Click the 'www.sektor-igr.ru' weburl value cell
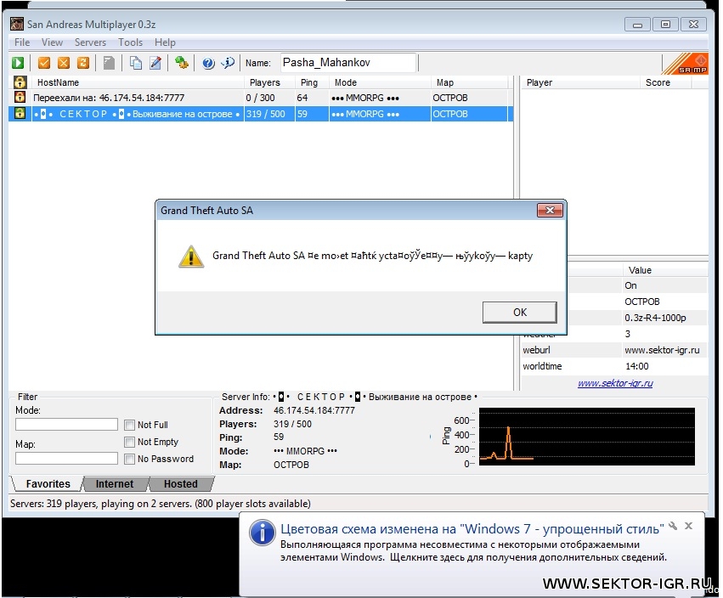 point(662,350)
